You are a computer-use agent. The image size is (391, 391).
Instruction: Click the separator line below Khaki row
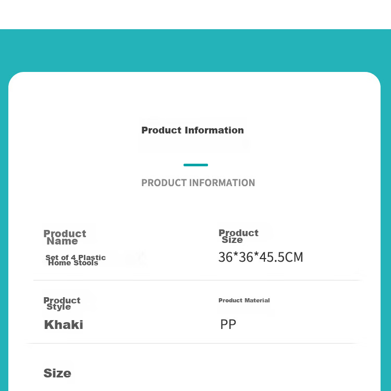(x=192, y=343)
